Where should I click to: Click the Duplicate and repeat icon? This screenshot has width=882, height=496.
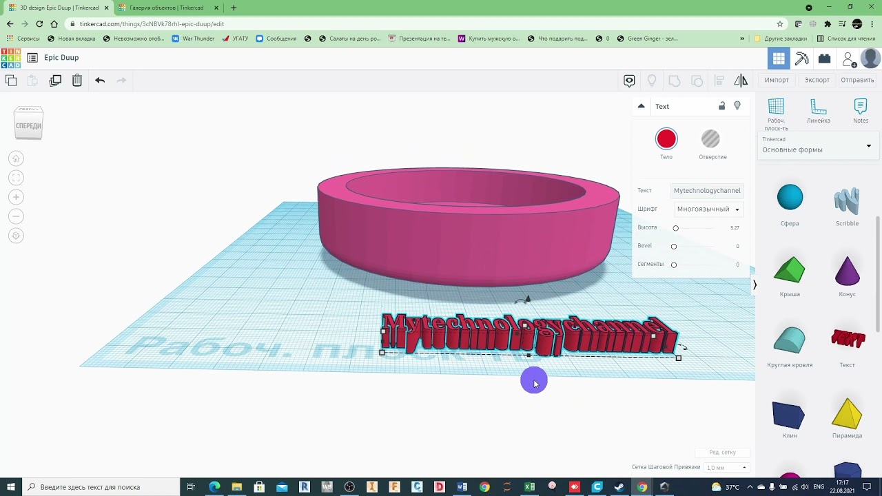tap(55, 81)
